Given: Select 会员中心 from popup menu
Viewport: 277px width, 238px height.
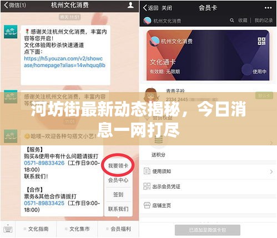Looking at the screenshot, I should 118,180.
